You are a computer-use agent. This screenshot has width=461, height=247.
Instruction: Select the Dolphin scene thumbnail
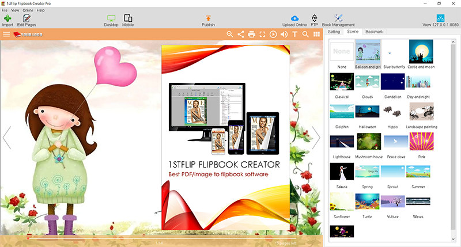(342, 111)
